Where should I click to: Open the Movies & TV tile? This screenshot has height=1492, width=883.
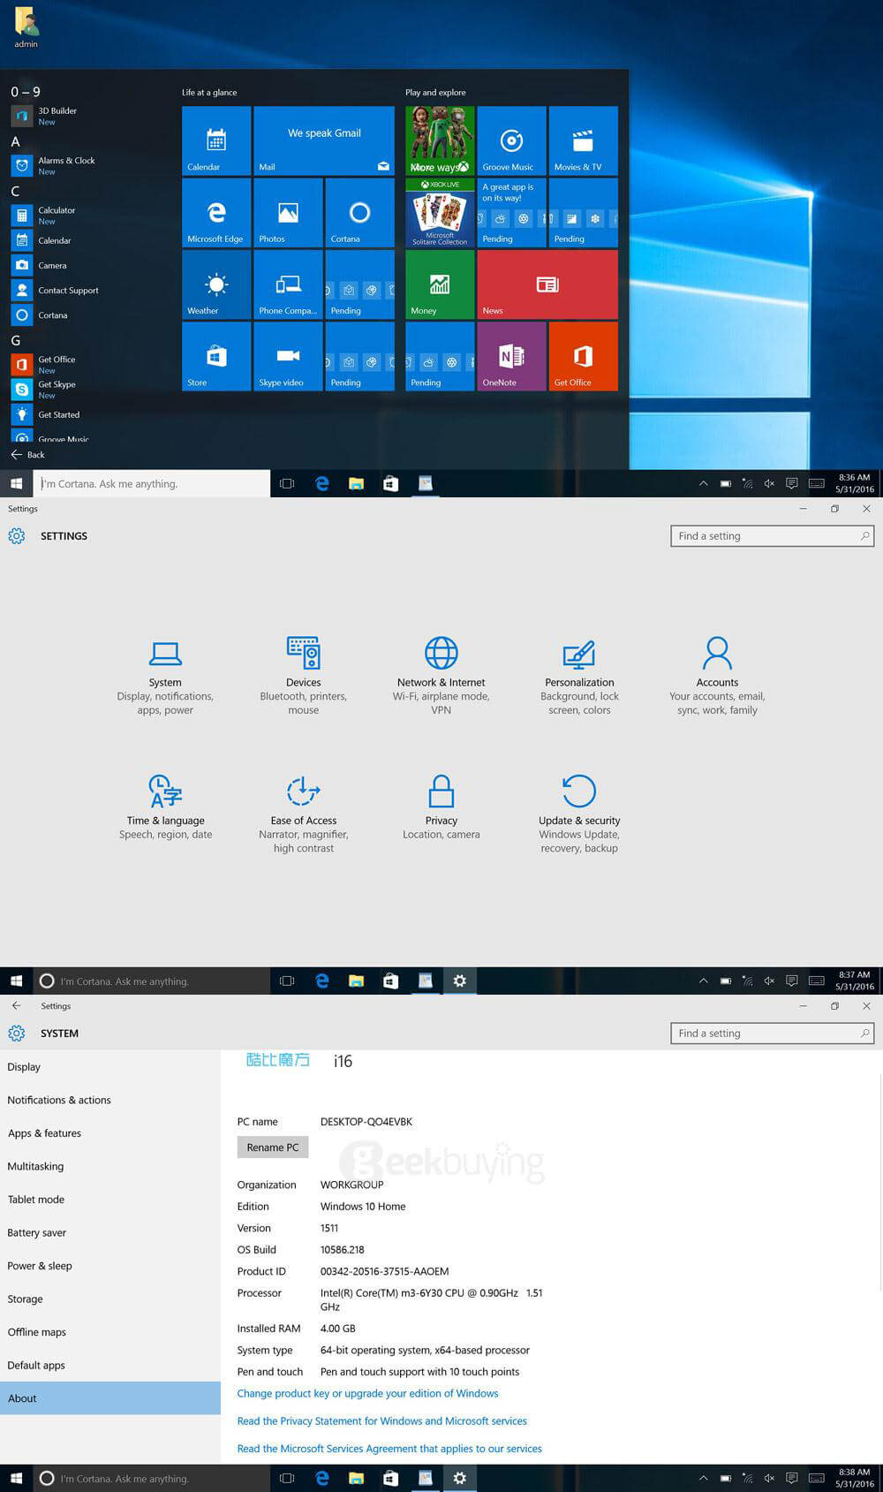click(583, 140)
